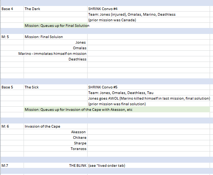Select the 'Base 4' cell
Viewport: 213px width, 175px height.
[12, 9]
